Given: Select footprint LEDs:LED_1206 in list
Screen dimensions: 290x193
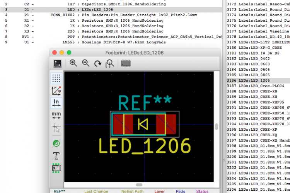Looking at the screenshot, I should tap(258, 80).
